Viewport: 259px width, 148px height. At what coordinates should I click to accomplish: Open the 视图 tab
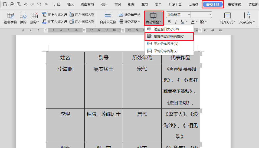click(x=131, y=4)
